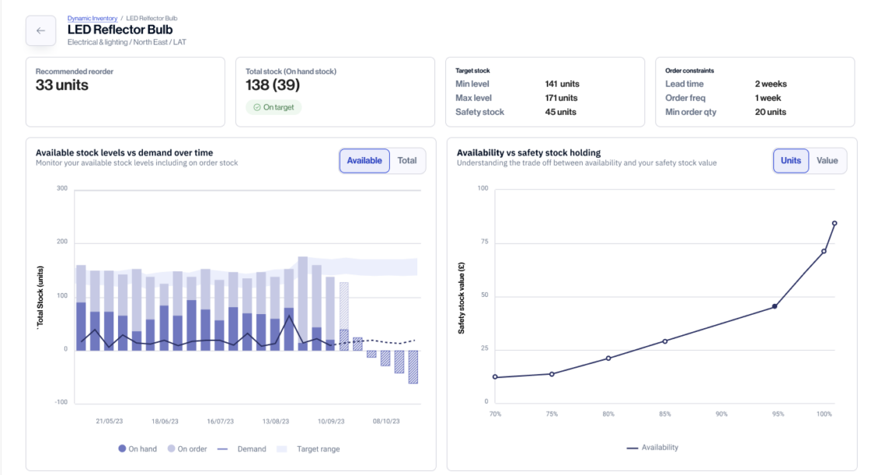Click the check icon in On target badge
878x475 pixels.
click(x=257, y=107)
